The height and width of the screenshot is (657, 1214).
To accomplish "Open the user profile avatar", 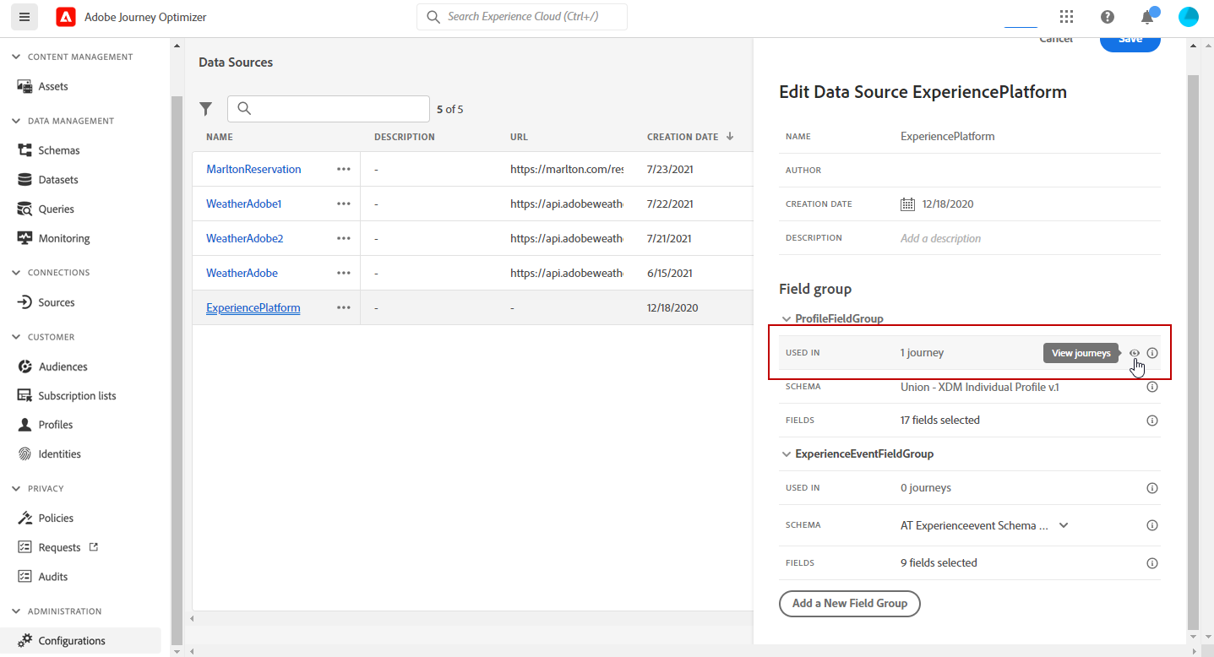I will [x=1189, y=17].
